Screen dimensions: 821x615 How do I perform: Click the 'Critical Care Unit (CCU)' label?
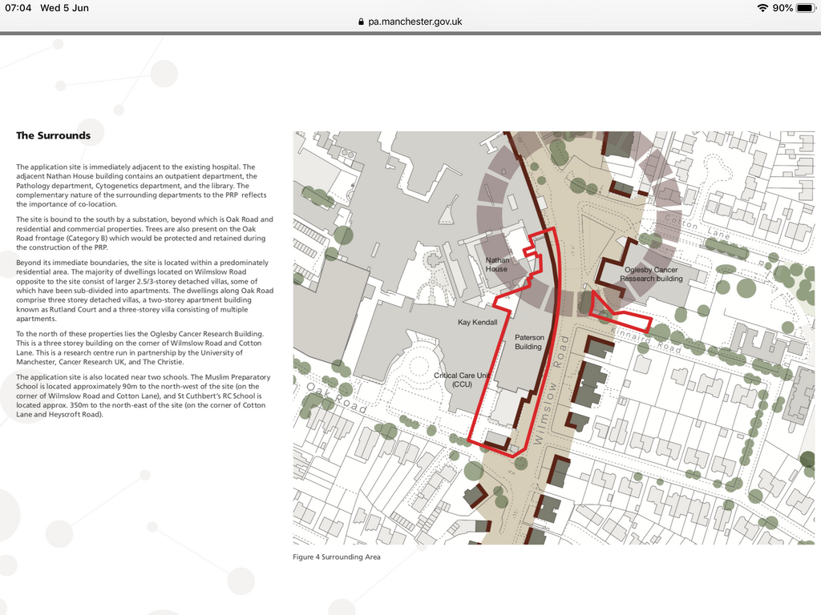[462, 380]
